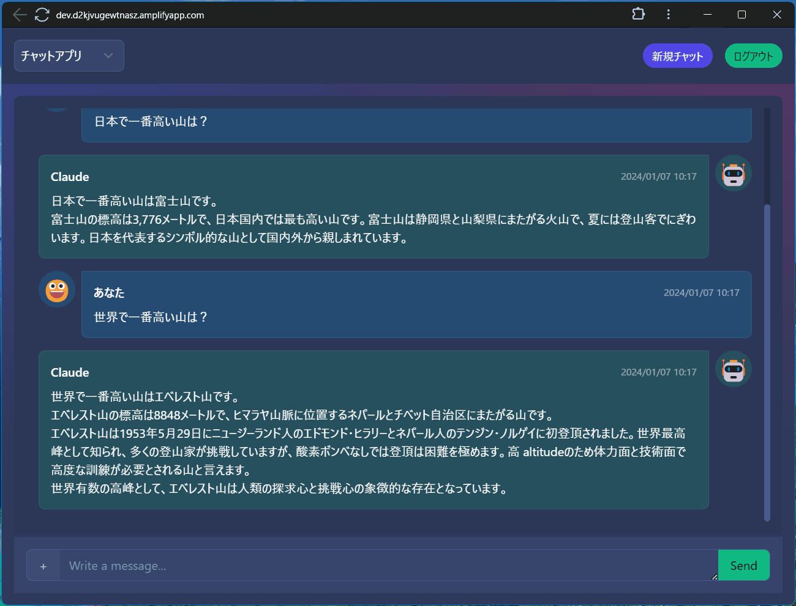Click the robot avatar beside the Everest reply
The image size is (796, 606).
[733, 369]
